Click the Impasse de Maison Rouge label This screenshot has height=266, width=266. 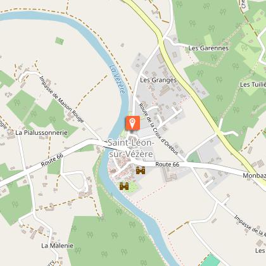coord(61,99)
